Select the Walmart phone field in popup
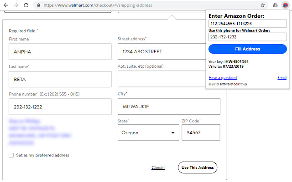This screenshot has height=182, width=292. coord(247,37)
